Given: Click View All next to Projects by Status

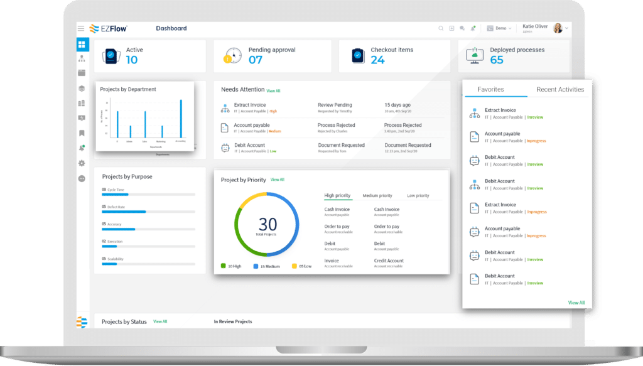Looking at the screenshot, I should pos(160,321).
